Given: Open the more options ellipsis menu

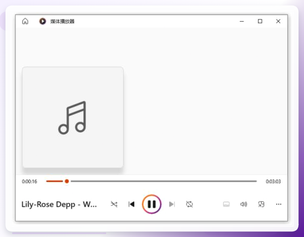Looking at the screenshot, I should (x=279, y=204).
